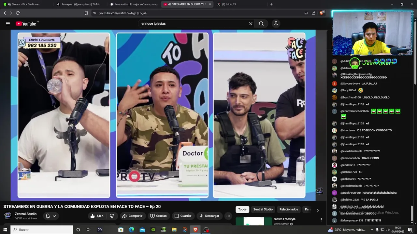Click the youtube.com address bar URL

click(x=123, y=13)
